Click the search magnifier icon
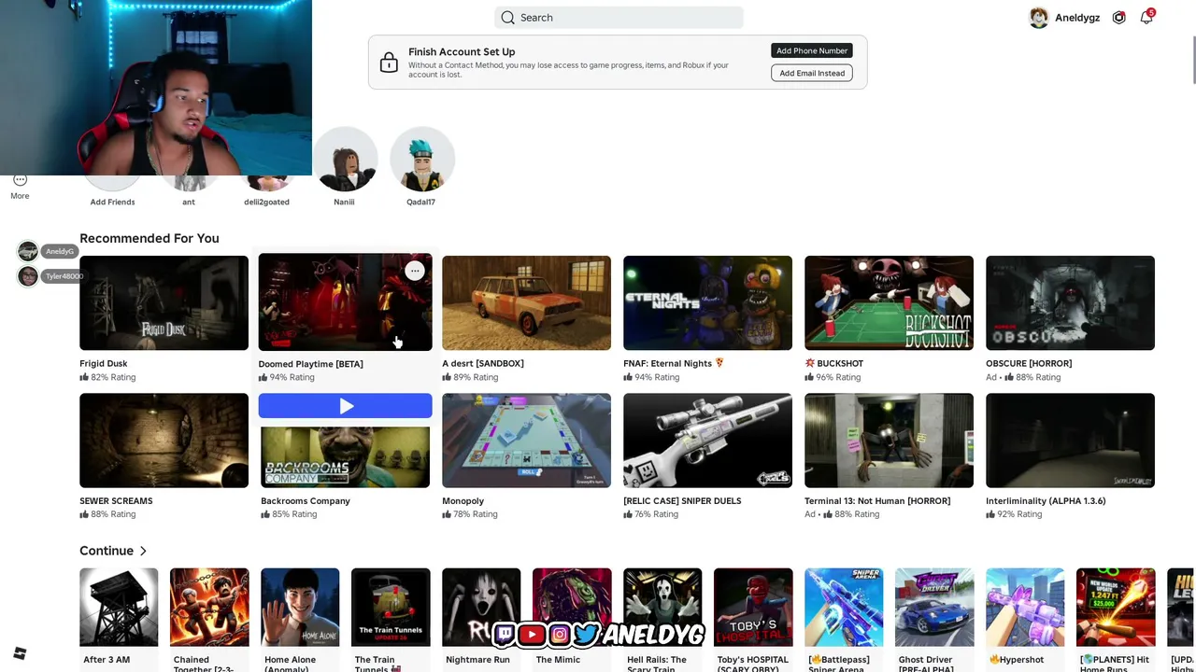Screen dimensions: 1196x672 (507, 18)
